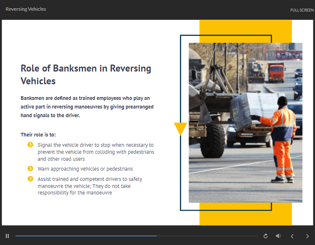Click the 'Signal the vehicle driver' bullet text
Screen dimensions: 315x245
(x=96, y=152)
